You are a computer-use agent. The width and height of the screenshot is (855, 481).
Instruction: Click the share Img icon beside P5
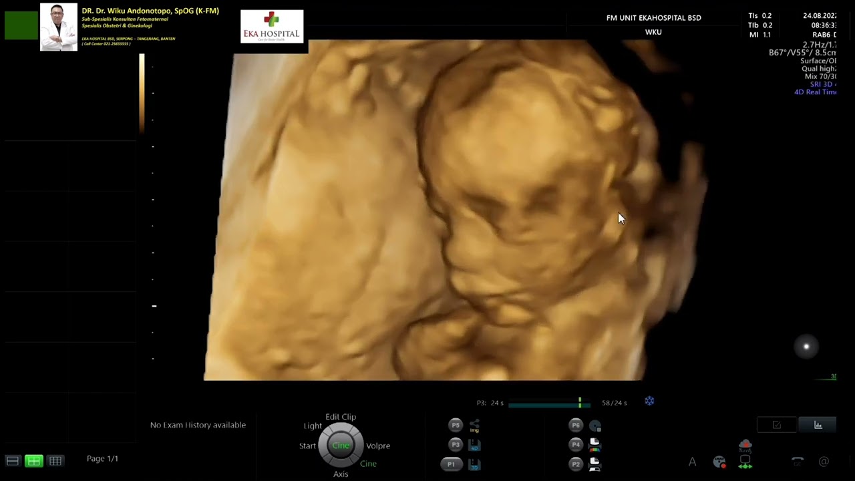(474, 426)
